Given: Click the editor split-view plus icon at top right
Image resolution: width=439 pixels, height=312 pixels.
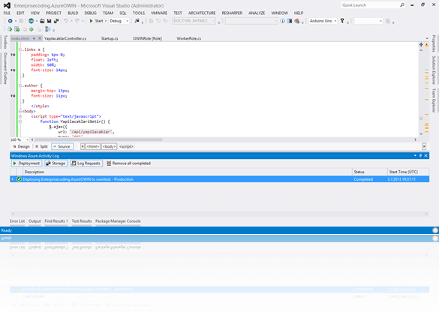Looking at the screenshot, I should [x=421, y=44].
